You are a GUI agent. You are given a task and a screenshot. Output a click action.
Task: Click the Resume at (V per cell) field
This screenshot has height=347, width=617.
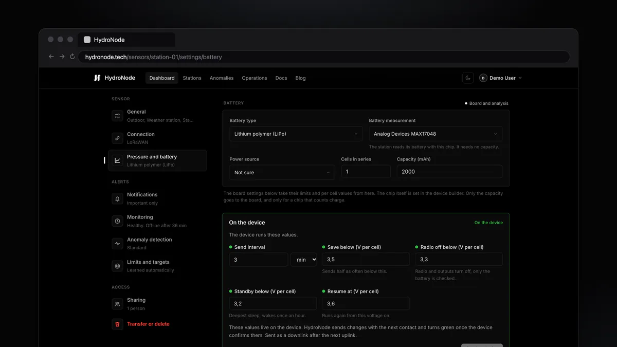pyautogui.click(x=366, y=304)
